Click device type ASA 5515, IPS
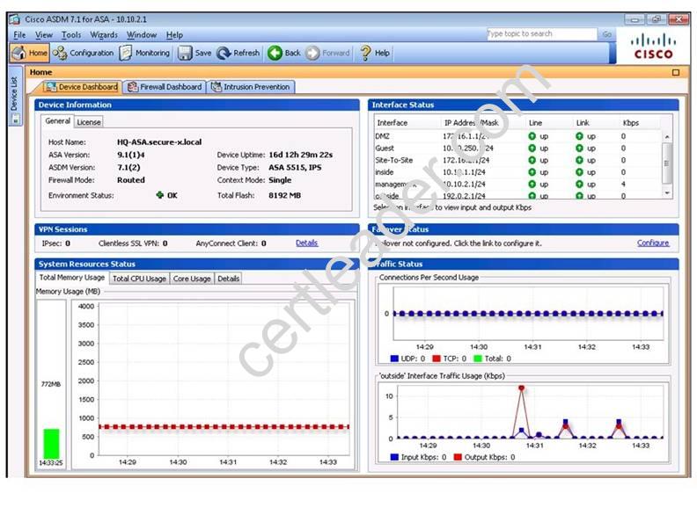The height and width of the screenshot is (522, 697). tap(295, 167)
